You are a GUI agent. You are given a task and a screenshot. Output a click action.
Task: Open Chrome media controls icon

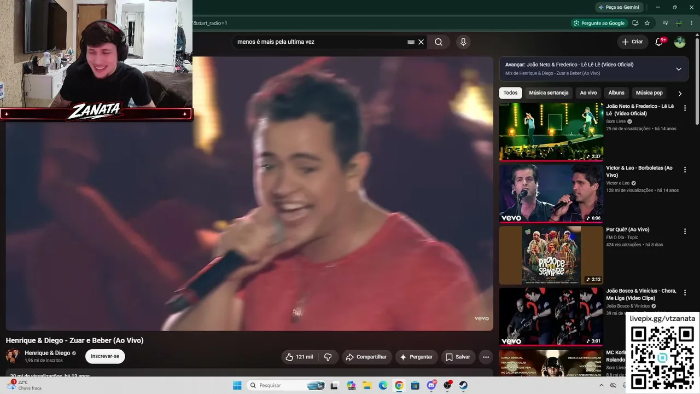click(665, 23)
